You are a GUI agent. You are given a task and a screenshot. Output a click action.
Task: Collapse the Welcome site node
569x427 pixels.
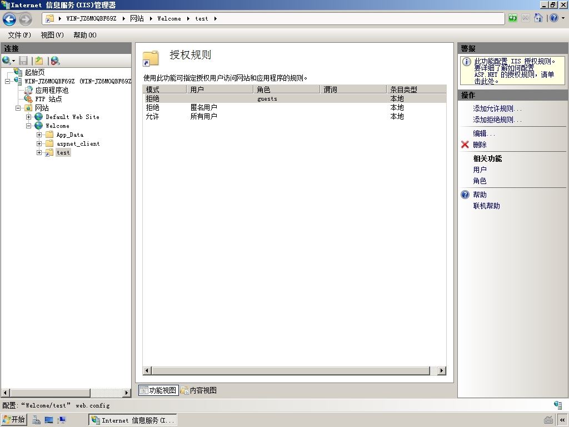pyautogui.click(x=28, y=126)
